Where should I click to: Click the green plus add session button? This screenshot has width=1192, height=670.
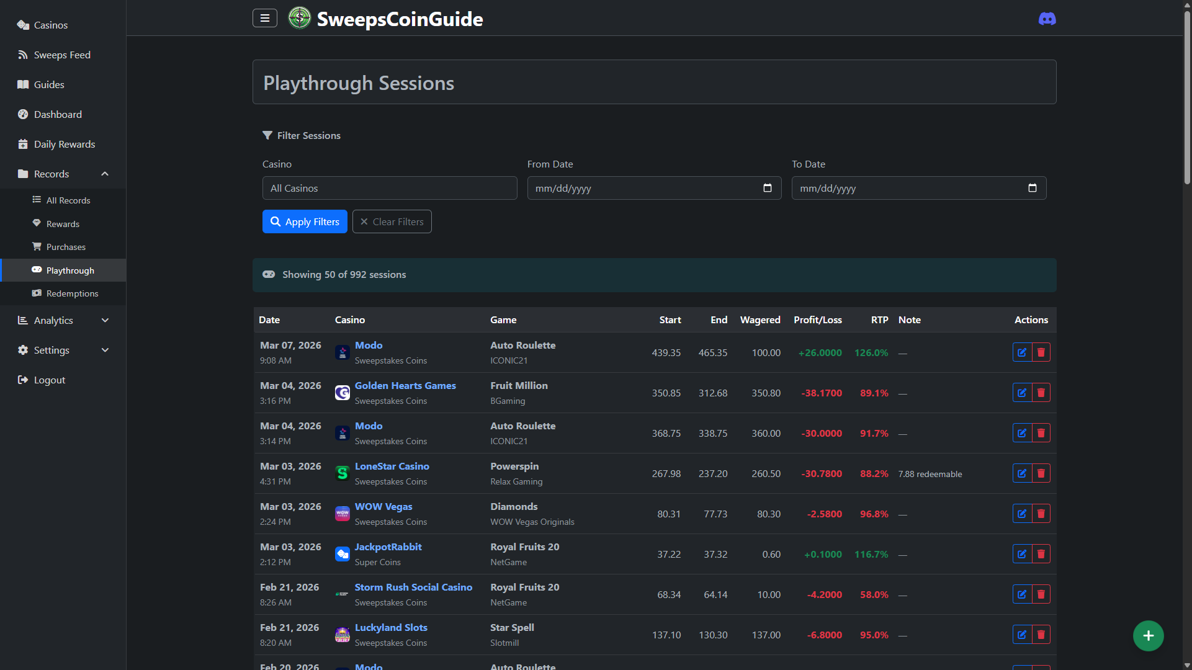coord(1148,635)
